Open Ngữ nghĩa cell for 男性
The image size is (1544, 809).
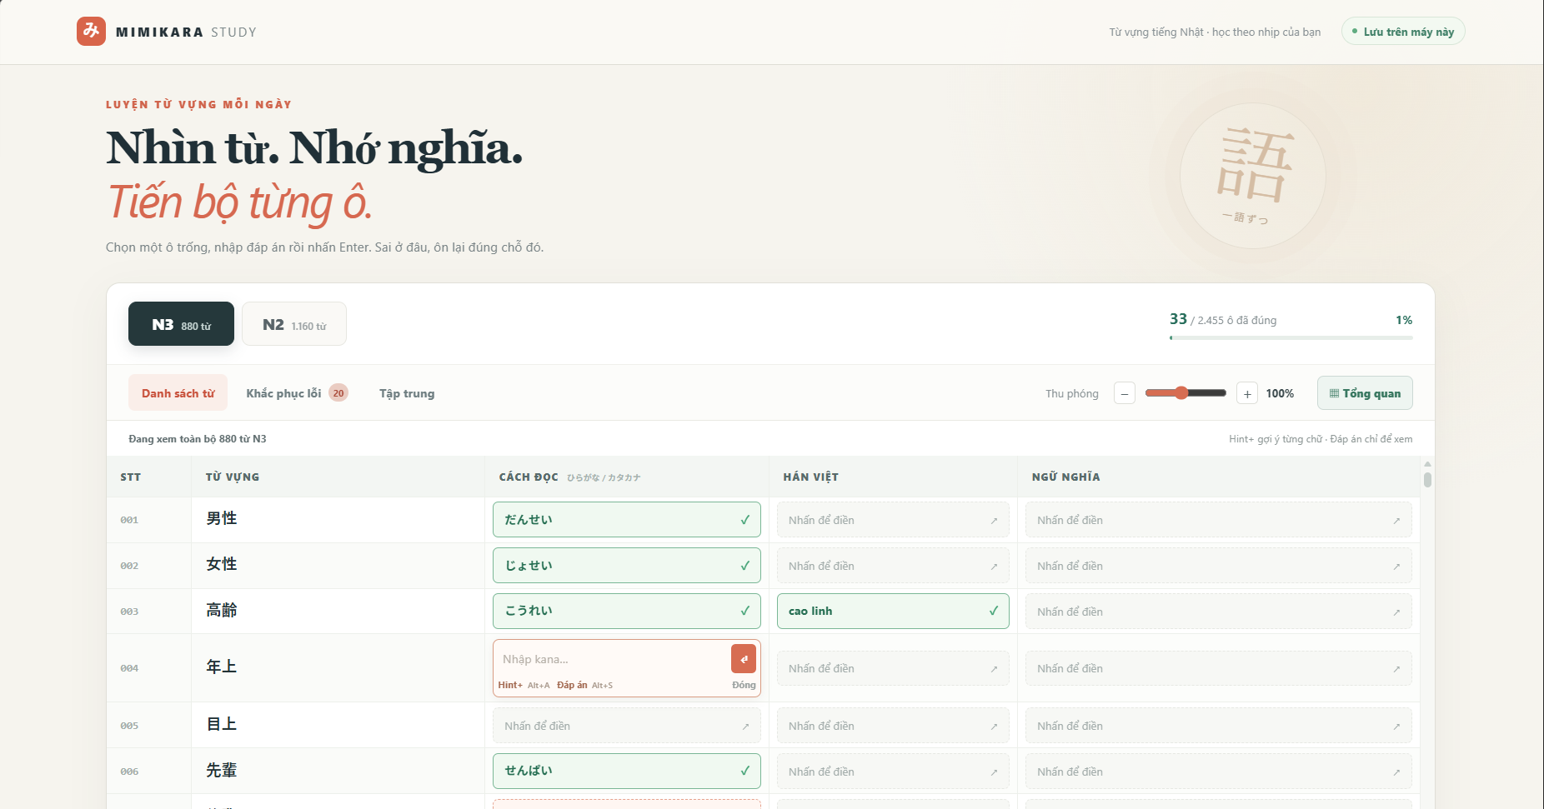click(x=1218, y=520)
